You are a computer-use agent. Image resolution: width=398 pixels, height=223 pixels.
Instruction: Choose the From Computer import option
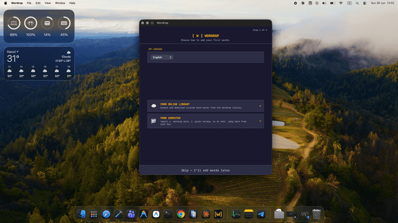205,121
